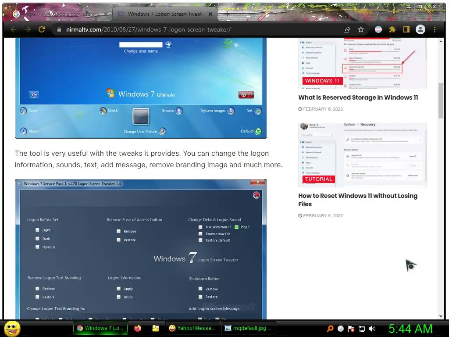
Task: Click the red TUTORIAL category badge
Action: (318, 179)
